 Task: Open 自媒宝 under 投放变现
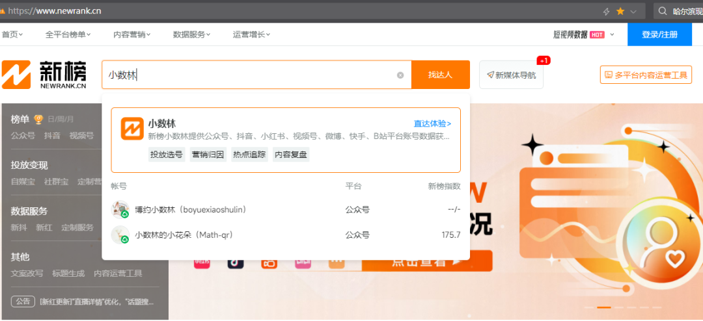pos(23,182)
